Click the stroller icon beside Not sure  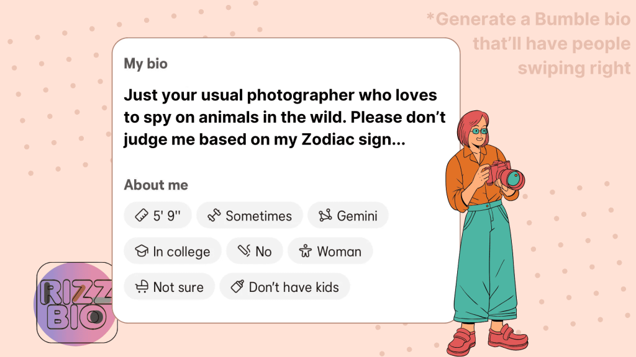142,286
